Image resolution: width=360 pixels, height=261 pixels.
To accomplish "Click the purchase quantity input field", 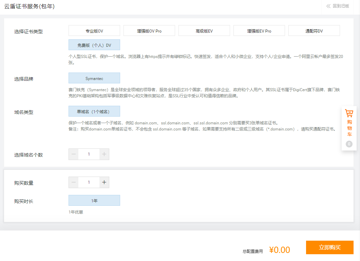I will (x=89, y=182).
